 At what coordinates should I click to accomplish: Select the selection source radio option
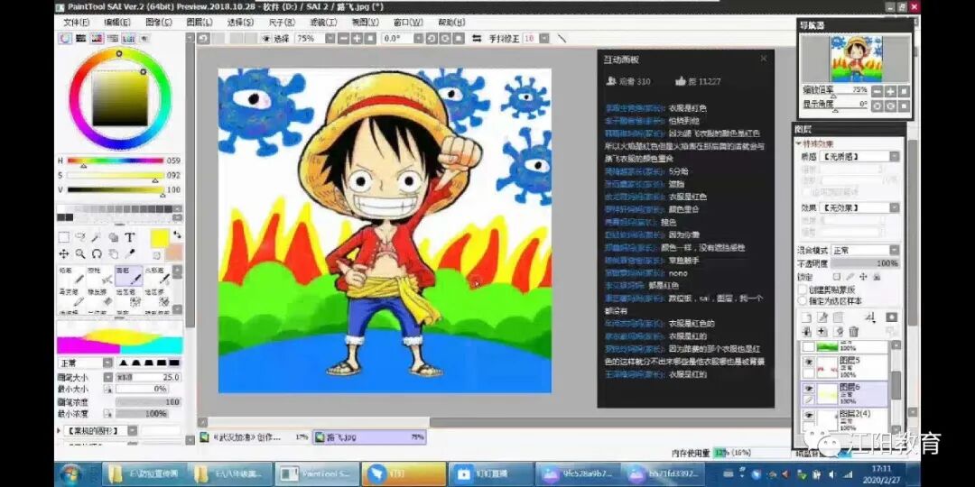803,301
